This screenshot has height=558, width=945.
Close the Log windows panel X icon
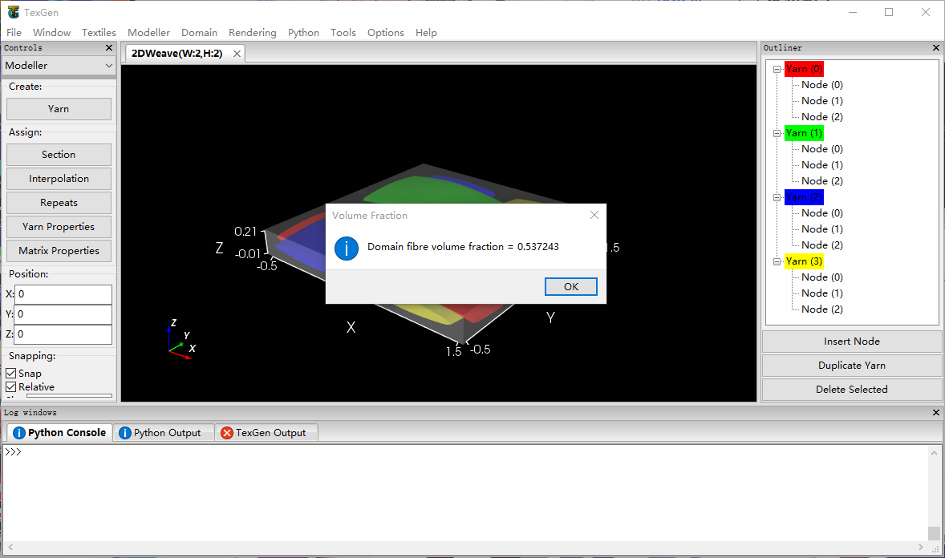tap(935, 412)
